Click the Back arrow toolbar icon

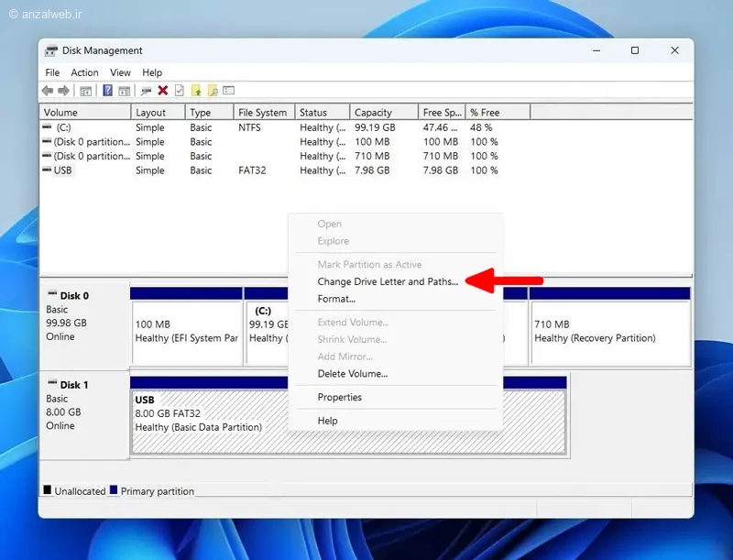(48, 91)
